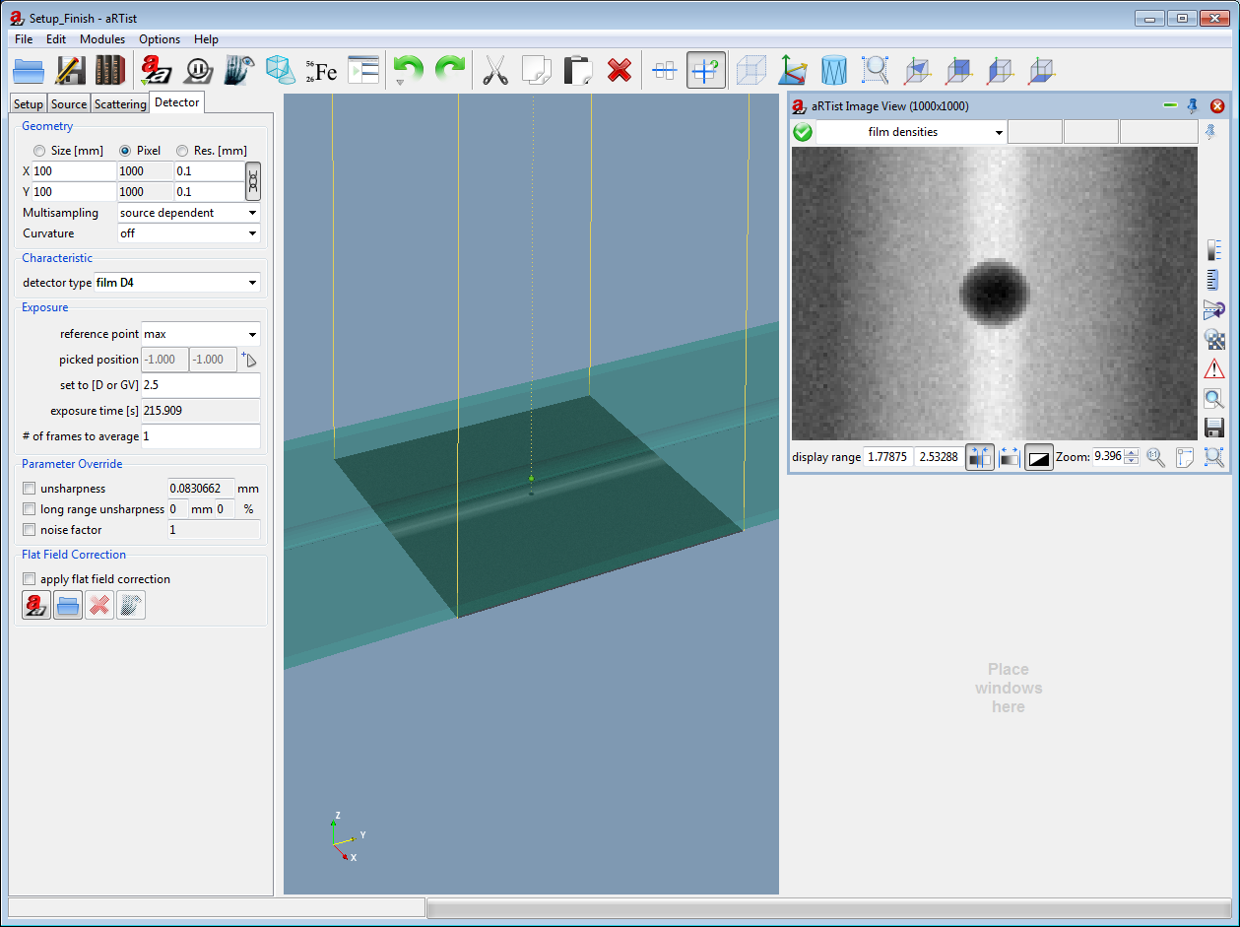Viewport: 1240px width, 927px height.
Task: Delete with the red X toolbar icon
Action: coord(619,71)
